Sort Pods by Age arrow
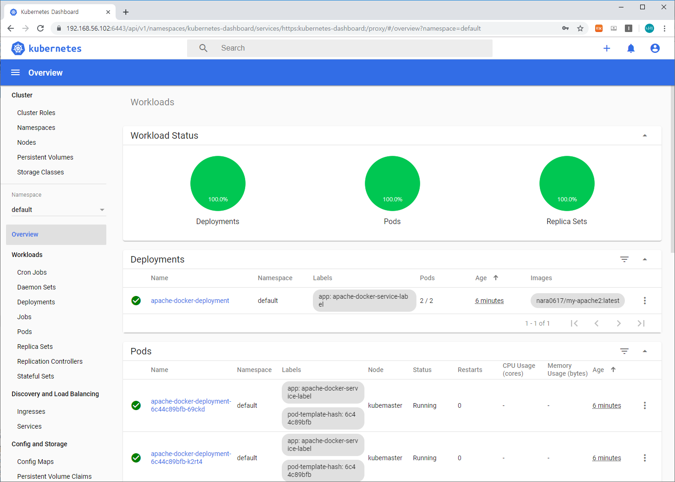This screenshot has width=675, height=482. (613, 370)
